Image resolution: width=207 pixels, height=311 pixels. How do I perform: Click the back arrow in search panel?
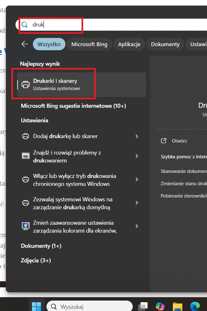click(25, 44)
